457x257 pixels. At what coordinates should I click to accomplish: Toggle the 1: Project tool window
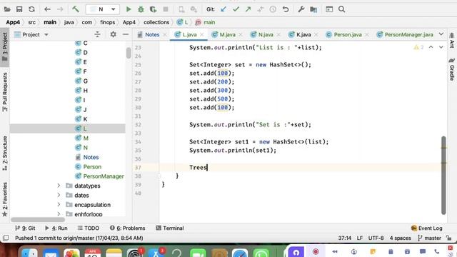coord(5,46)
